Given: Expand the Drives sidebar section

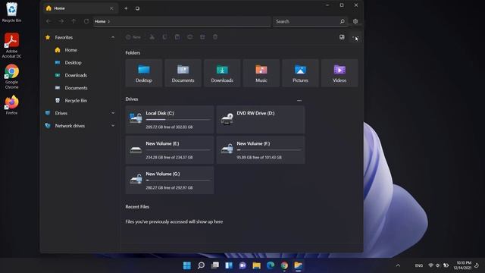Looking at the screenshot, I should click(x=113, y=113).
